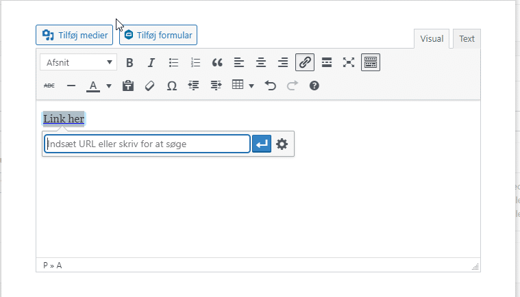Toggle the insert/edit link button
Screen dimensions: 520x297
(x=305, y=63)
